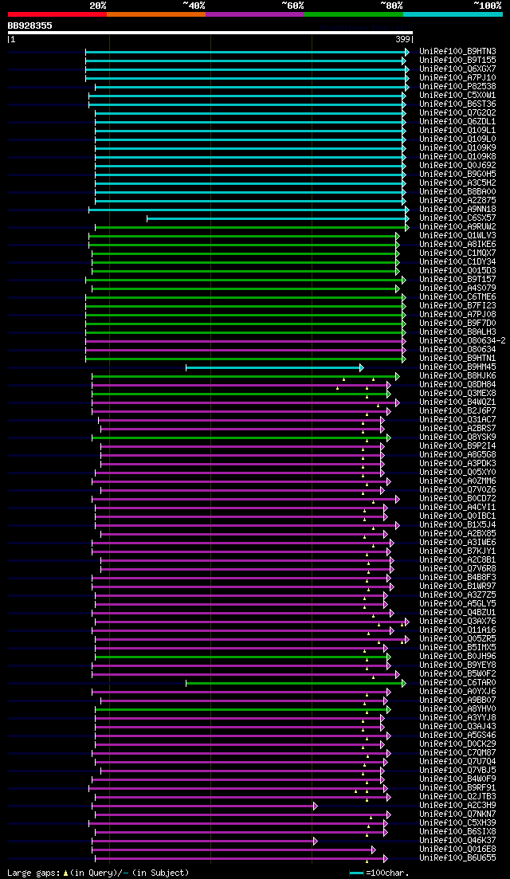Click the purple alignment bar for O80634
Viewport: 510px width, 879px height.
245,350
